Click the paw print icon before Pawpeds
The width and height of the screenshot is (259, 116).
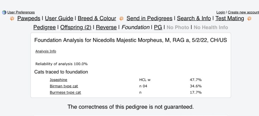12,18
